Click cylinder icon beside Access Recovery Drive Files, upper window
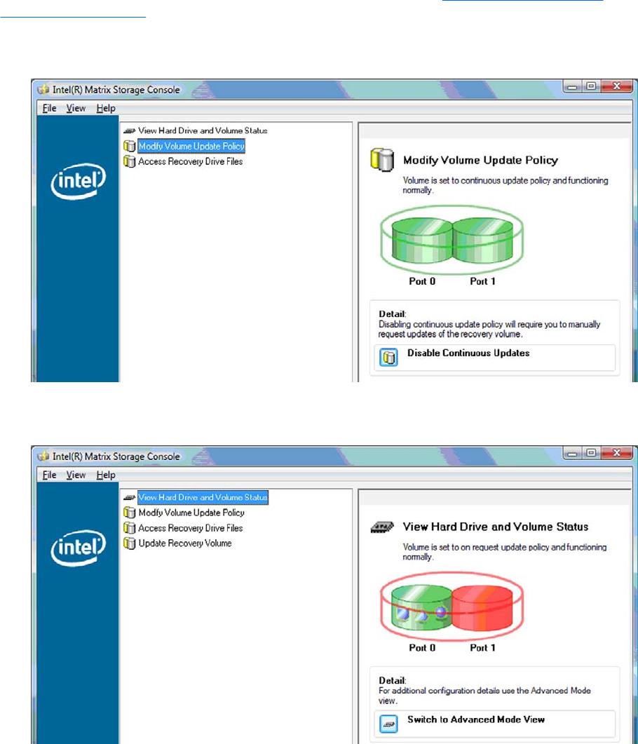The width and height of the screenshot is (638, 744). point(129,161)
